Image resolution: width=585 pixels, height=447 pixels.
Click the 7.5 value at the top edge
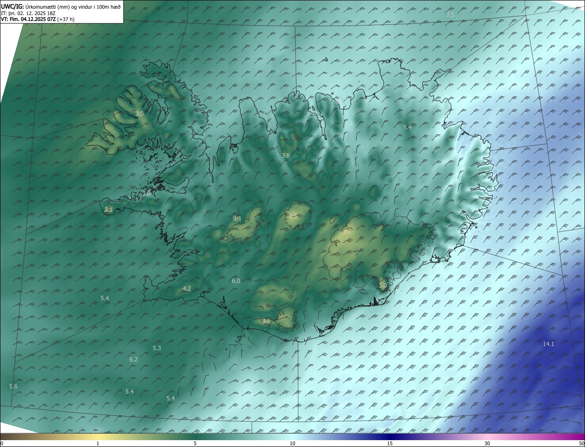click(x=450, y=15)
